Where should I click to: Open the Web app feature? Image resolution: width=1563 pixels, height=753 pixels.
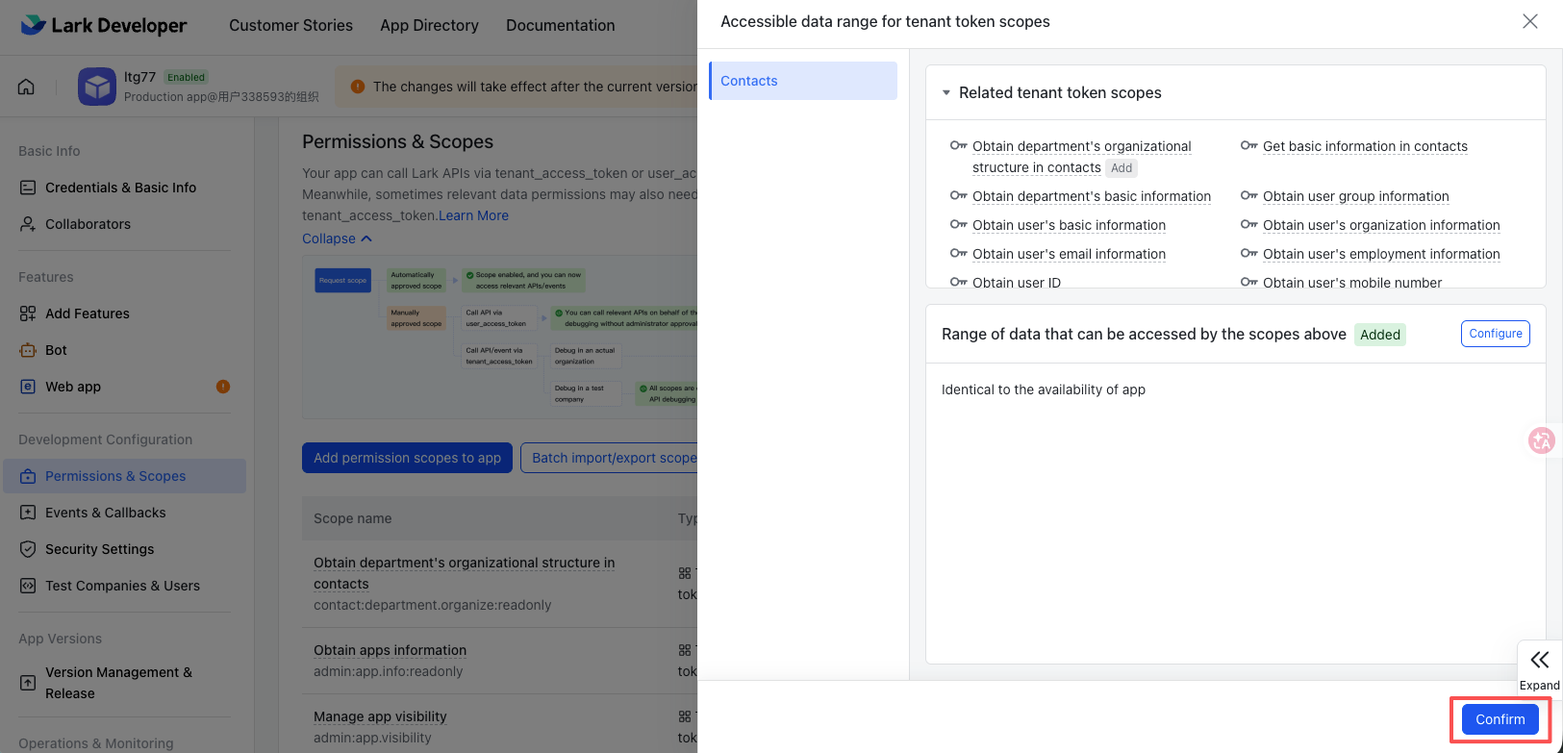pos(73,387)
